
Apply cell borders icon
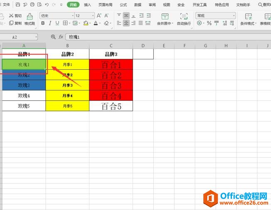(x=65, y=23)
